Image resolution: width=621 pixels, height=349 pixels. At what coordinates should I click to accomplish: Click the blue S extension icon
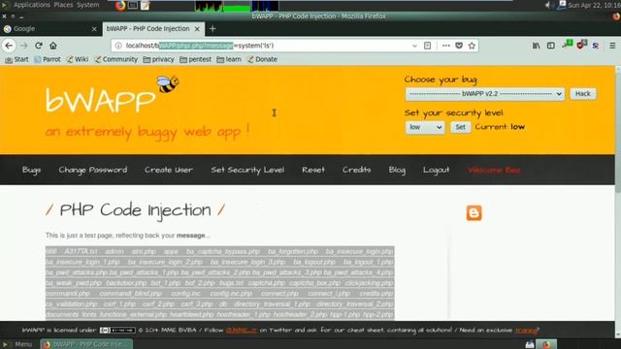[595, 46]
